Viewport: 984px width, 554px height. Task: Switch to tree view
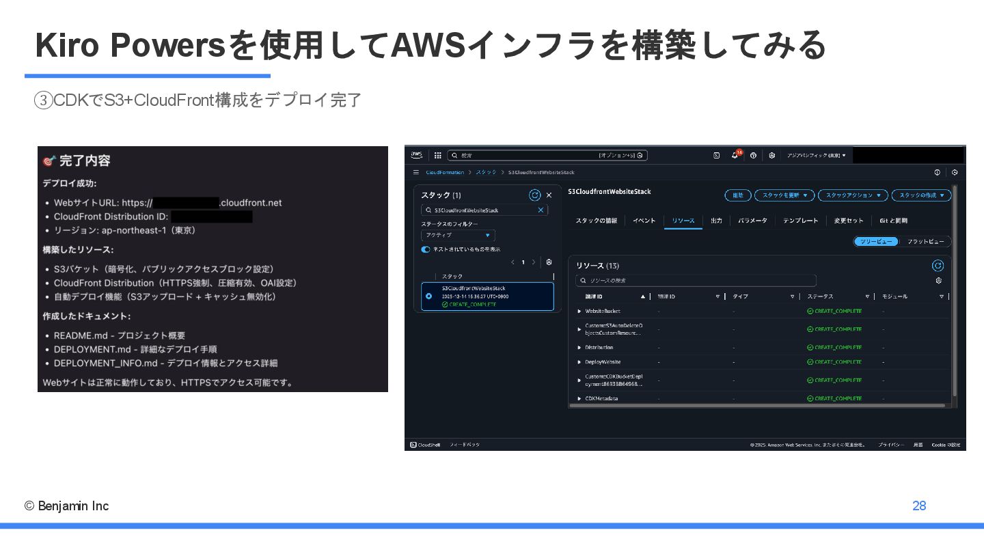tap(876, 241)
